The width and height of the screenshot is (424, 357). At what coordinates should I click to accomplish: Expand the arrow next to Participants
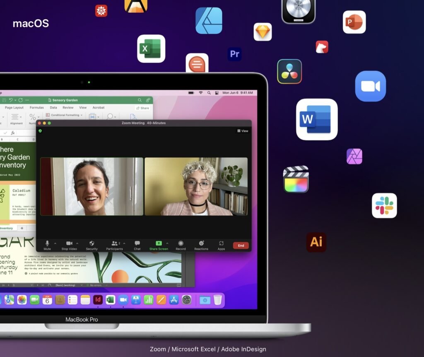124,243
